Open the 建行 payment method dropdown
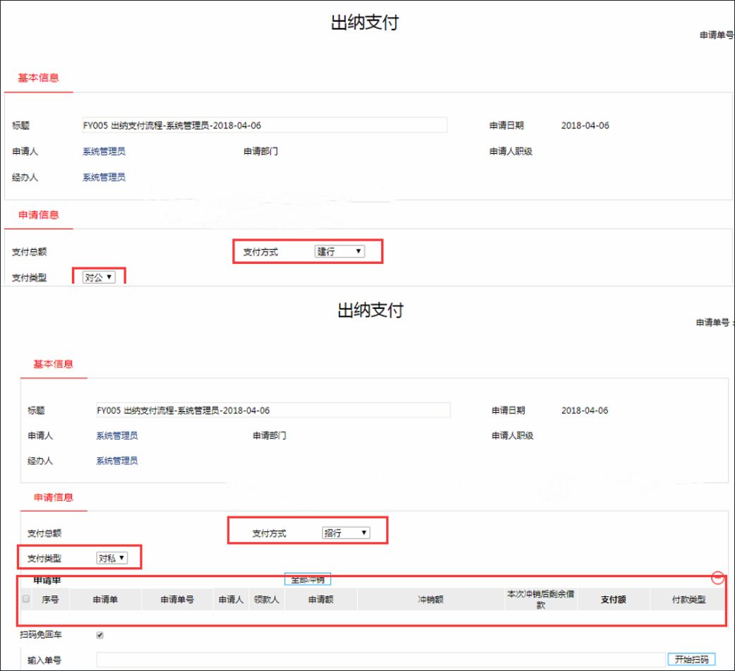735x671 pixels. (340, 252)
